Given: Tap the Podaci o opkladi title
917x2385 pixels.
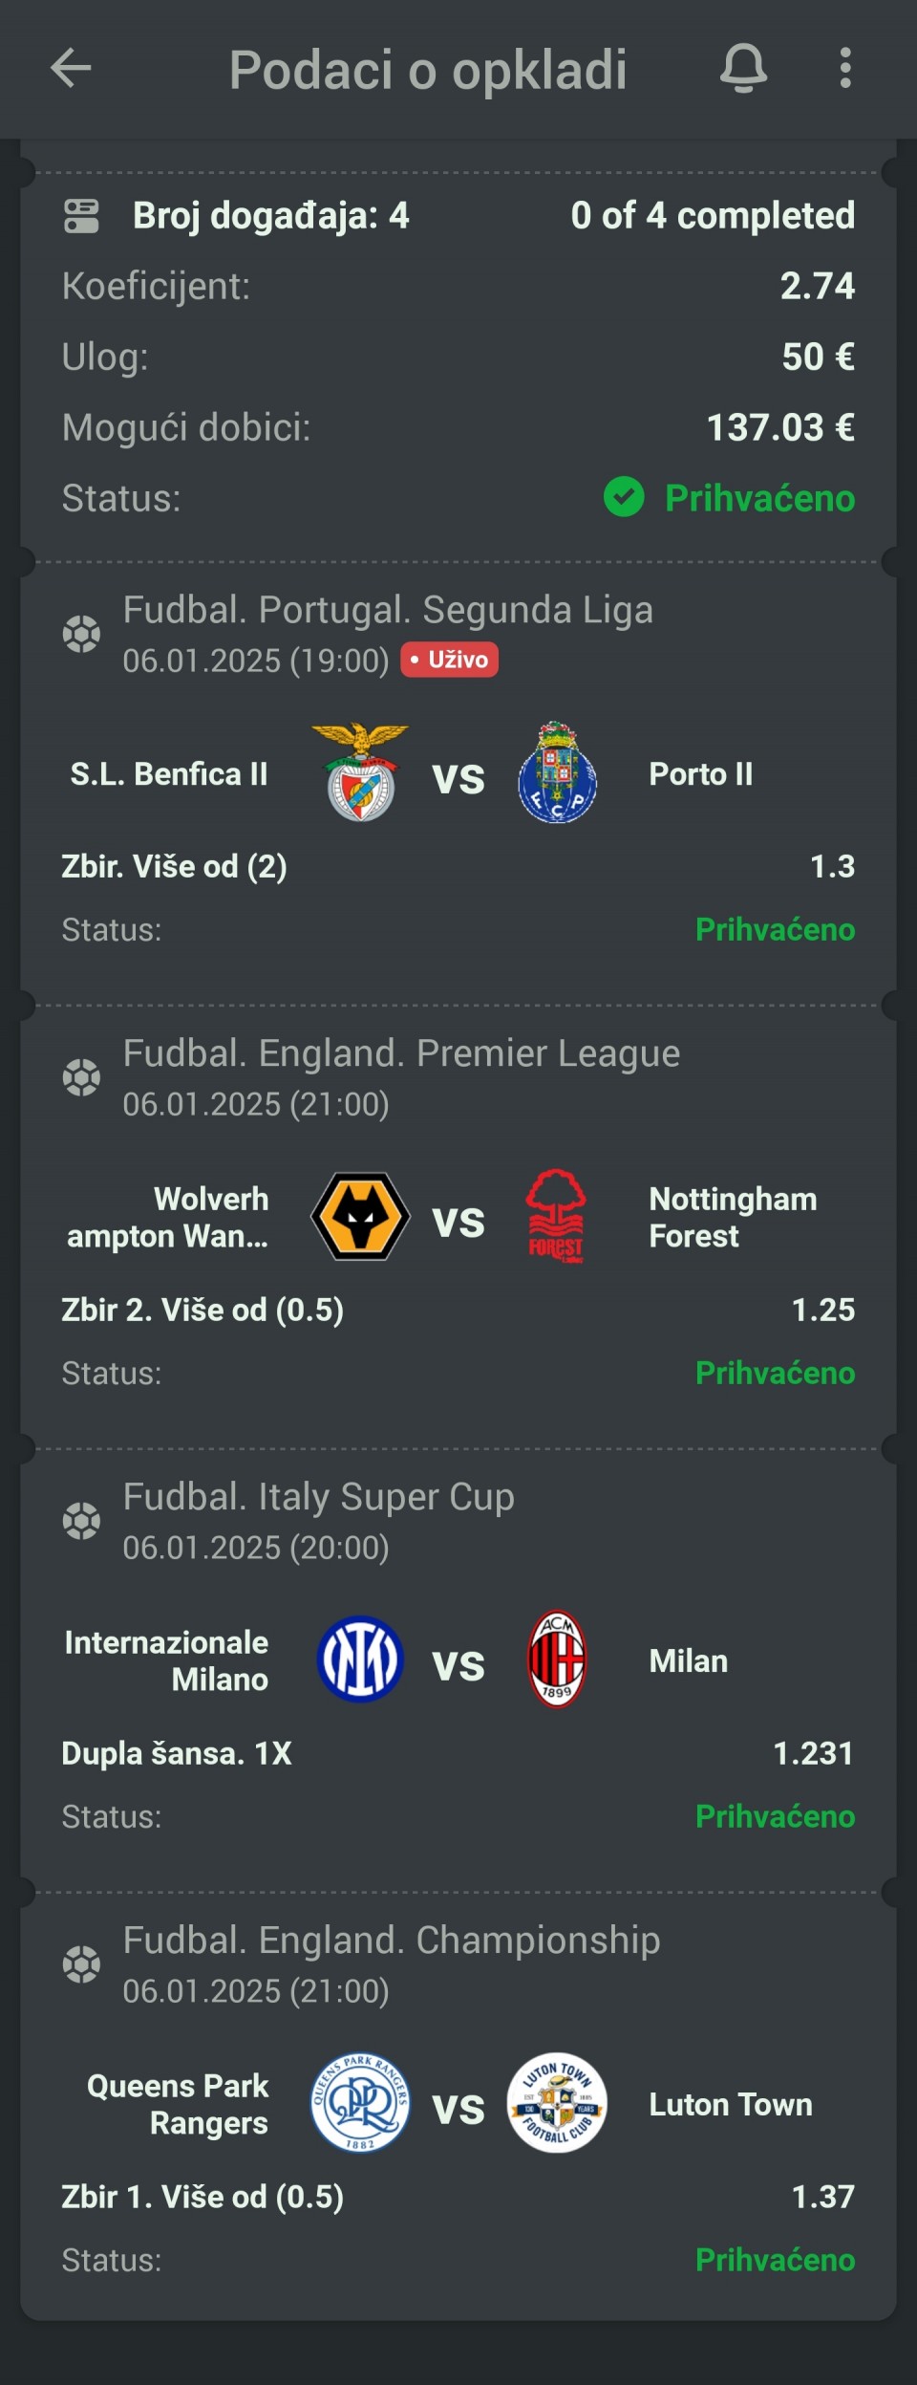Looking at the screenshot, I should click(428, 70).
